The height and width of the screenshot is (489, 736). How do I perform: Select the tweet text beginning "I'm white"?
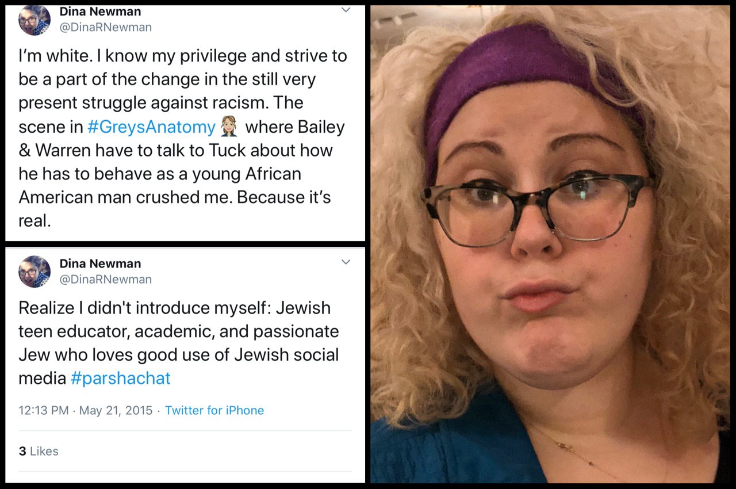[183, 138]
